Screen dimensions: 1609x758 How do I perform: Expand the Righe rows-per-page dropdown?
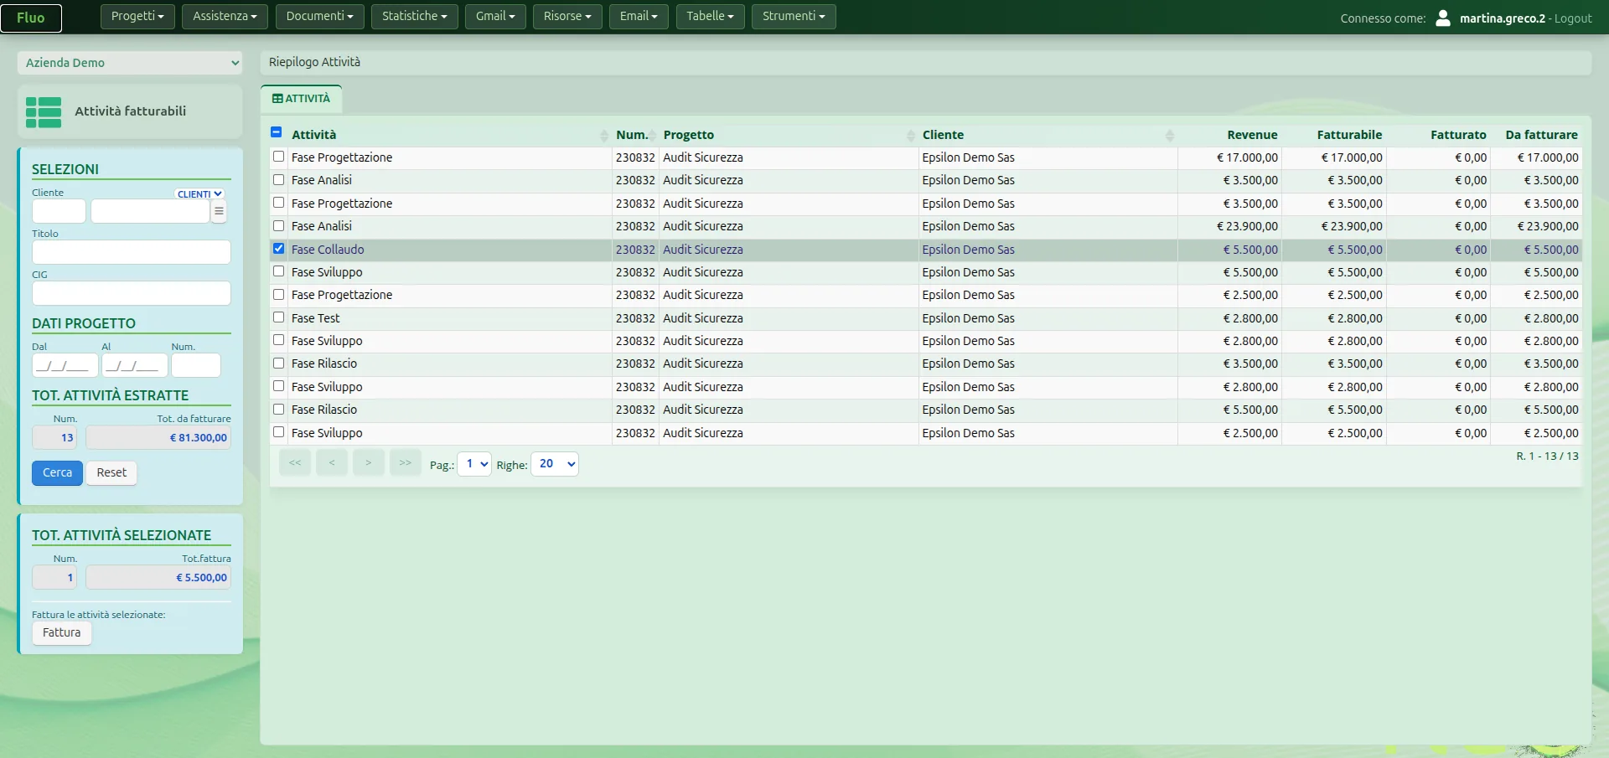coord(555,464)
